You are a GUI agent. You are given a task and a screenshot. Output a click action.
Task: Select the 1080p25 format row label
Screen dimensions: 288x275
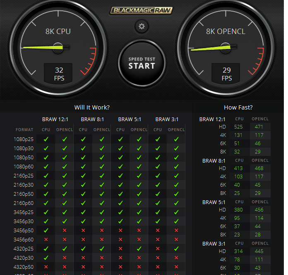click(24, 139)
